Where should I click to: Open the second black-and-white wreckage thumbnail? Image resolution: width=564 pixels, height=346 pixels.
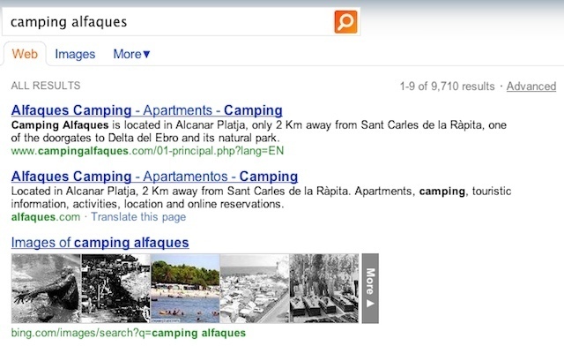[115, 289]
